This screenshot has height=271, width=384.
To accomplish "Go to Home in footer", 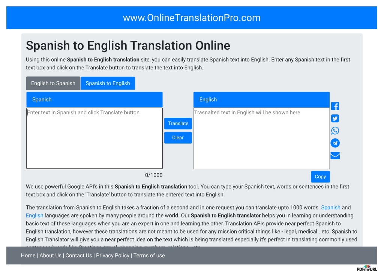I will pyautogui.click(x=28, y=255).
